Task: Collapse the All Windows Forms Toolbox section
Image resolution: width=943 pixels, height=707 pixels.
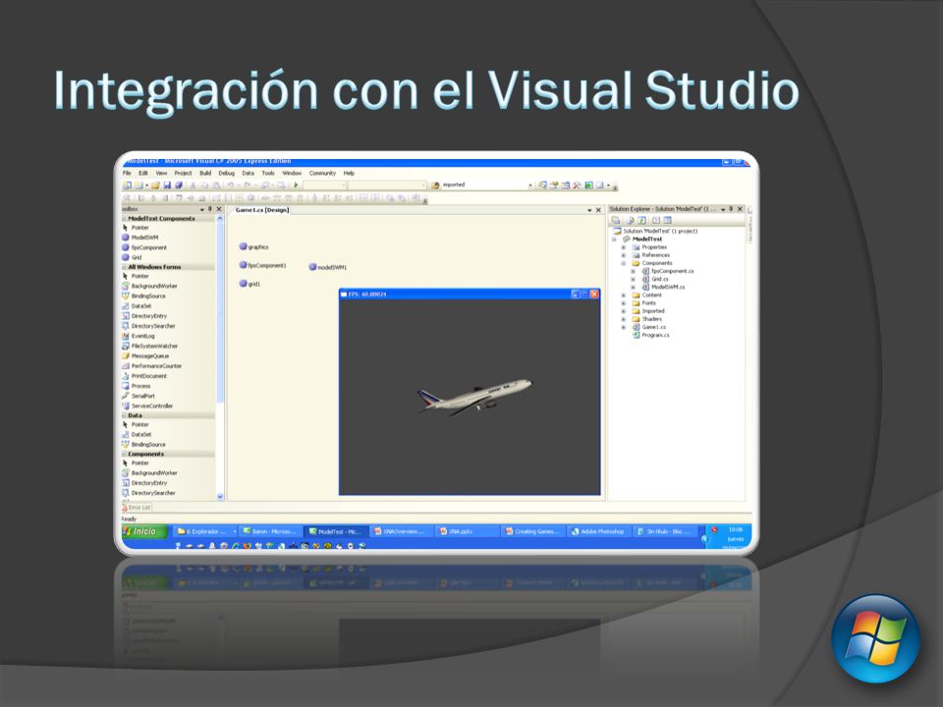Action: point(125,267)
